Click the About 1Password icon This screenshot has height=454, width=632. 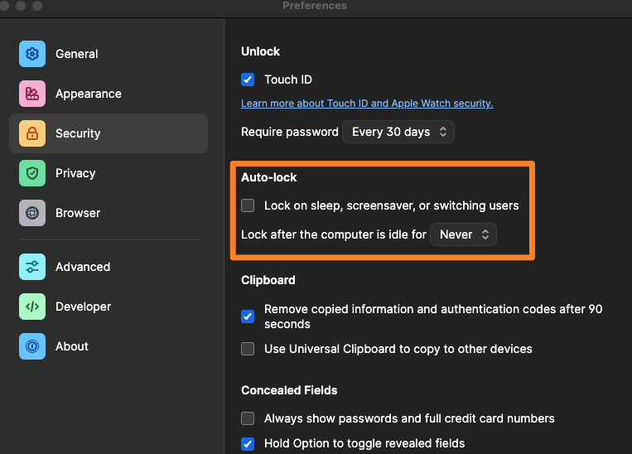tap(32, 346)
